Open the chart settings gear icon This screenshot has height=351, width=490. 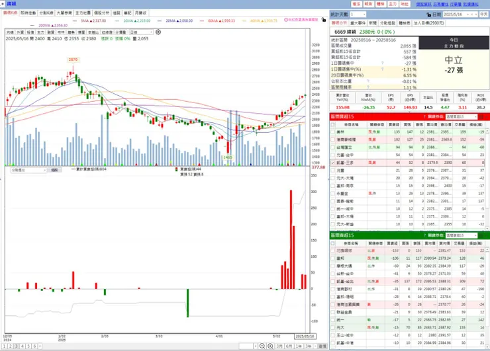158,32
